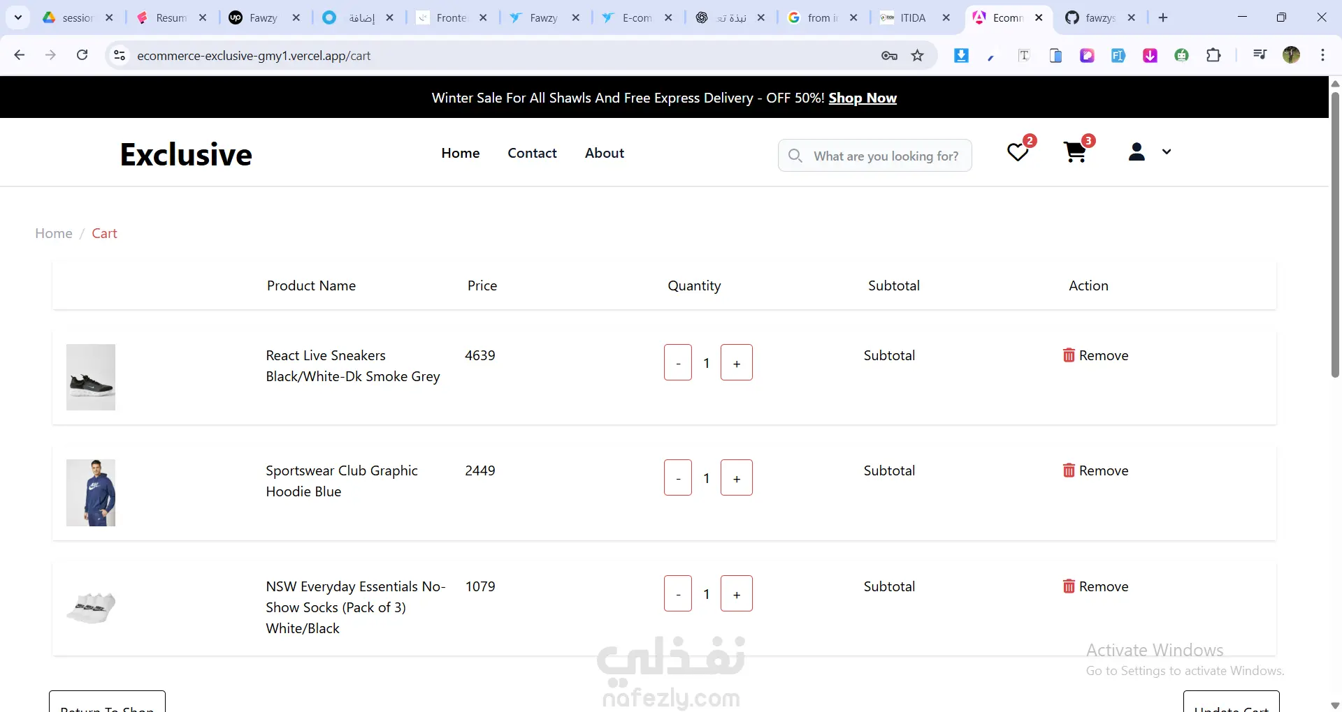Remove Sportswear Club Graphic Hoodie from cart

(x=1095, y=470)
